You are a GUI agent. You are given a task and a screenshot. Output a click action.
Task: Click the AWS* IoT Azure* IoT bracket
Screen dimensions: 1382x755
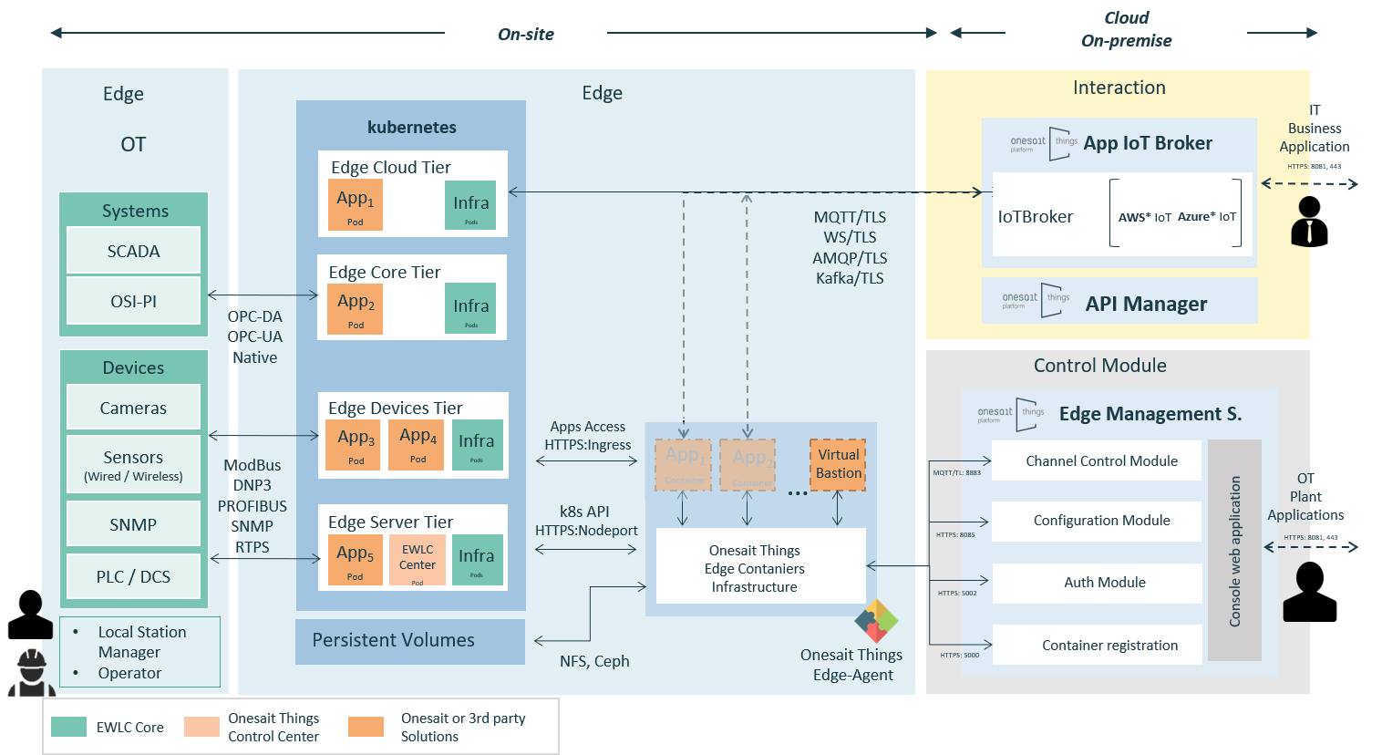1176,213
